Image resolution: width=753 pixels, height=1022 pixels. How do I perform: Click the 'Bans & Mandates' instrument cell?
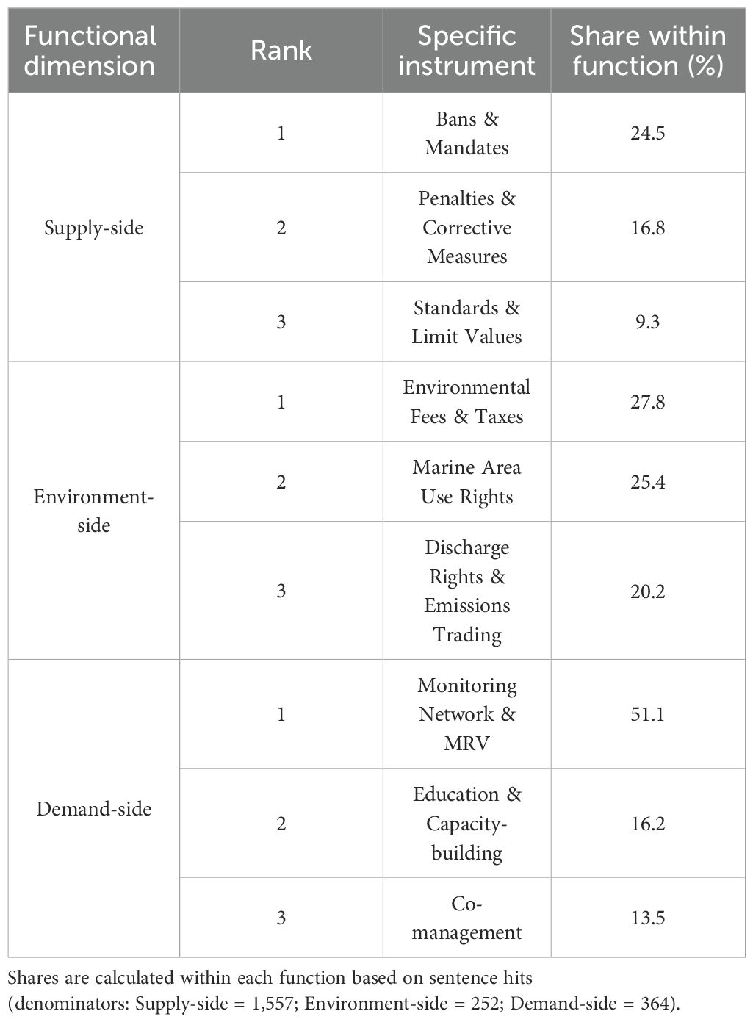[466, 133]
